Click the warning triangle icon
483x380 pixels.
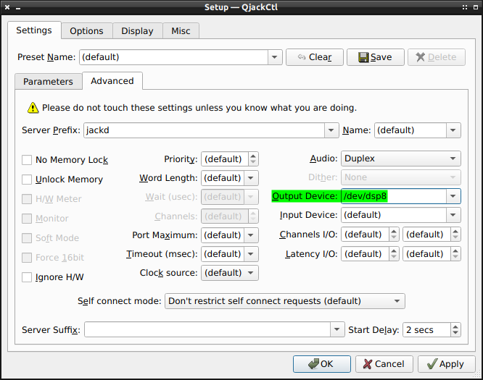coord(33,108)
